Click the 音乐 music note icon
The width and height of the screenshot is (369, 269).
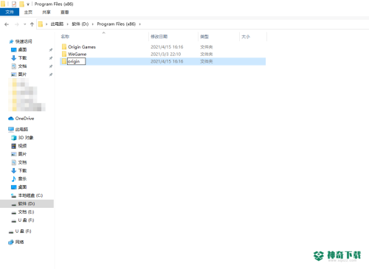coord(14,179)
